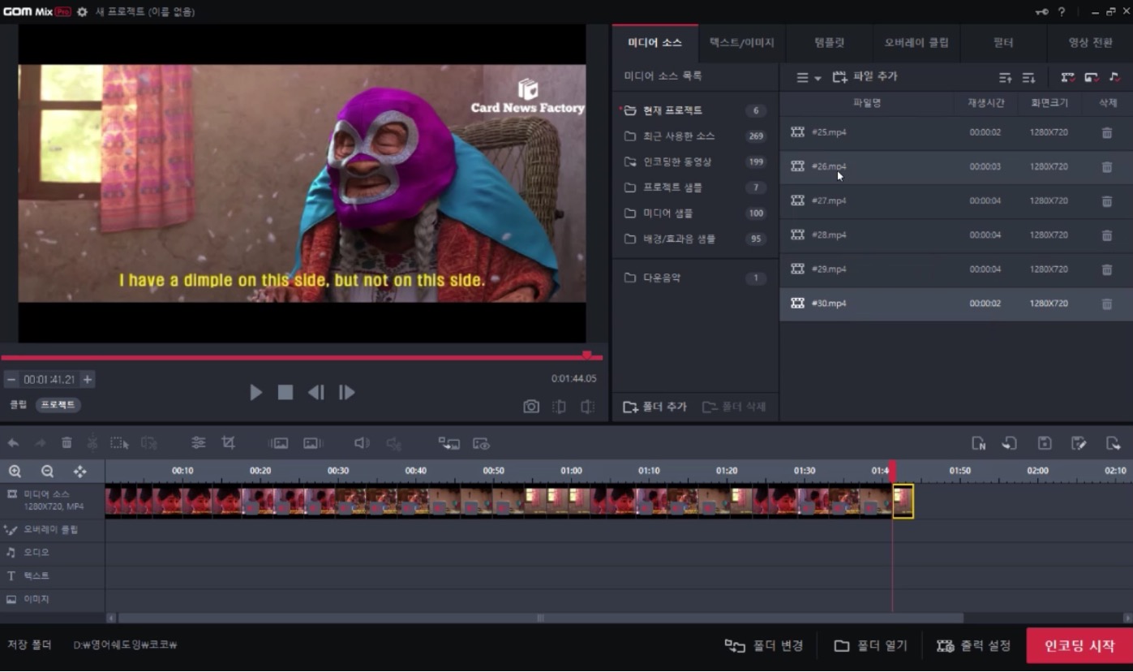1133x672 pixels.
Task: Click the scissors split-clip icon
Action: tap(92, 443)
